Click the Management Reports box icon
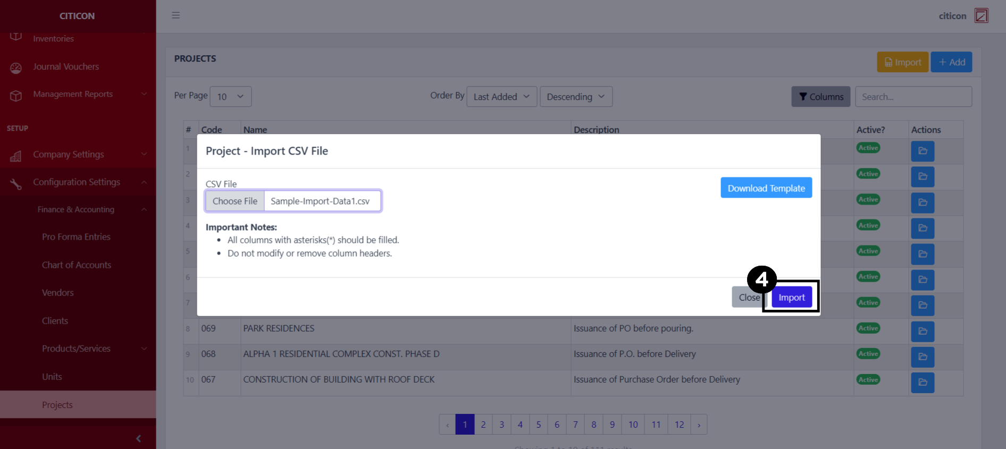This screenshot has height=449, width=1006. pos(16,95)
